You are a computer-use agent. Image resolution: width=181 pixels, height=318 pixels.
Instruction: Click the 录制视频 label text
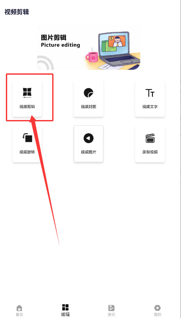[150, 152]
